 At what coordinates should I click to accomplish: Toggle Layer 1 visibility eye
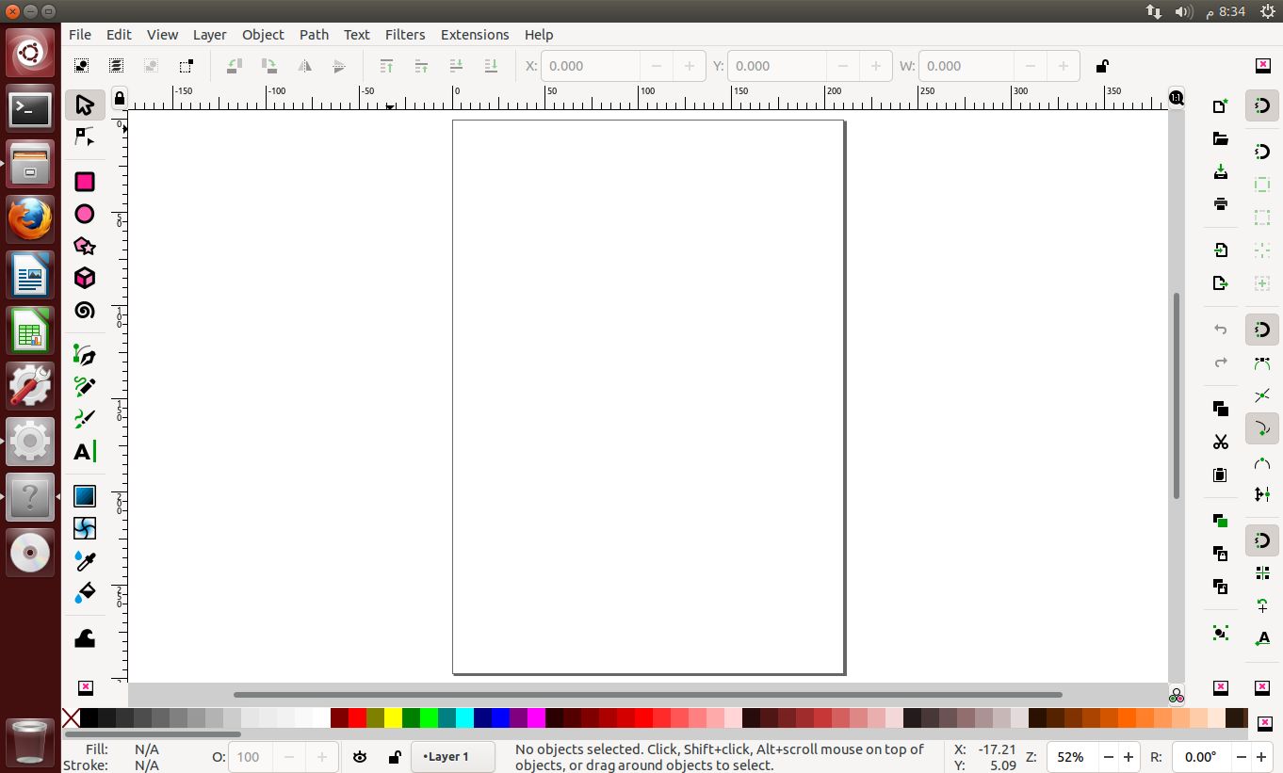pyautogui.click(x=360, y=757)
